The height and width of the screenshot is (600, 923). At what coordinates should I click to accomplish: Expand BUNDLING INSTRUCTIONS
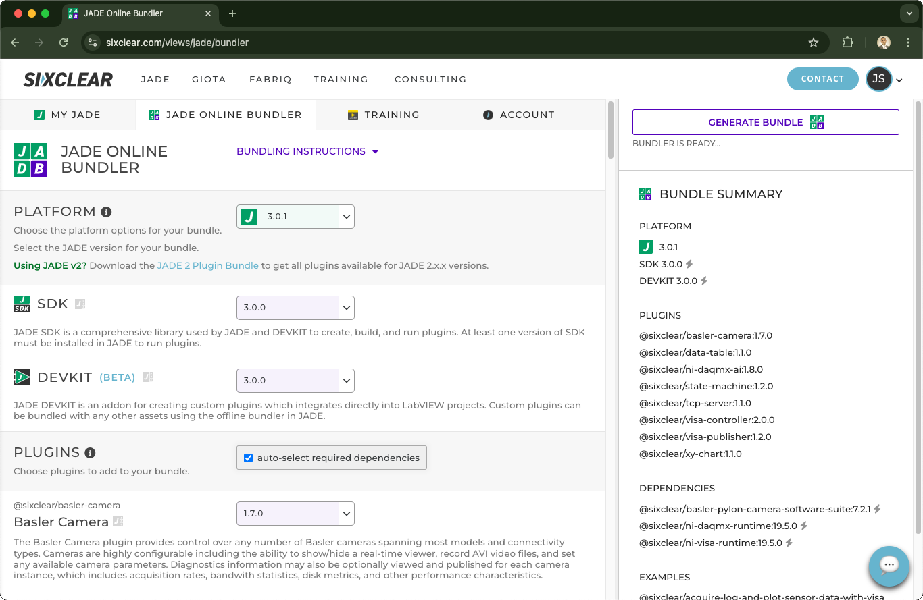(307, 151)
